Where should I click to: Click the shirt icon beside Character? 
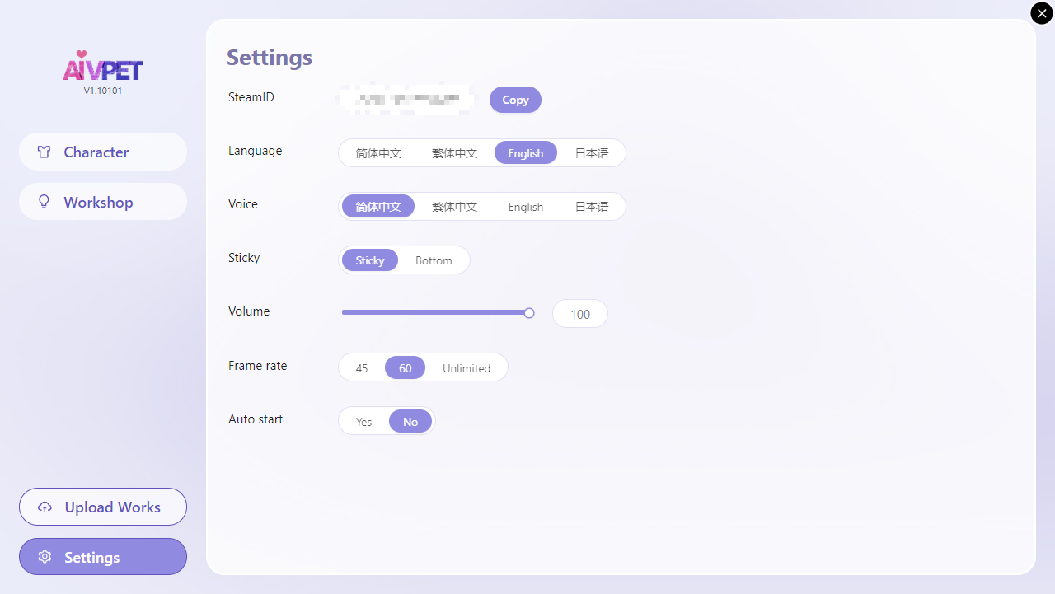45,152
